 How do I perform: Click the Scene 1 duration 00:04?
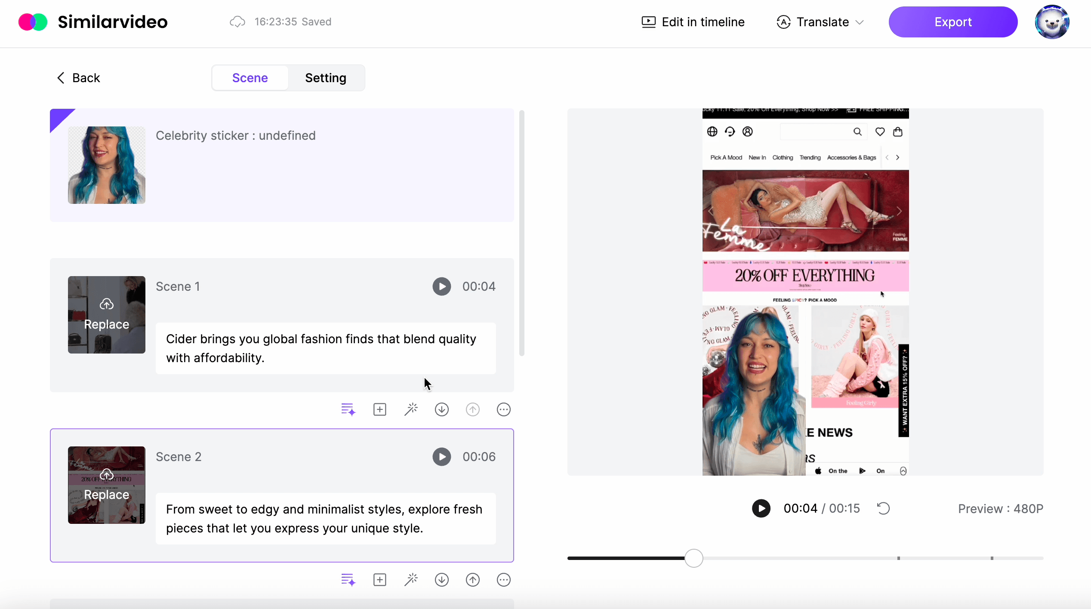[x=479, y=286]
